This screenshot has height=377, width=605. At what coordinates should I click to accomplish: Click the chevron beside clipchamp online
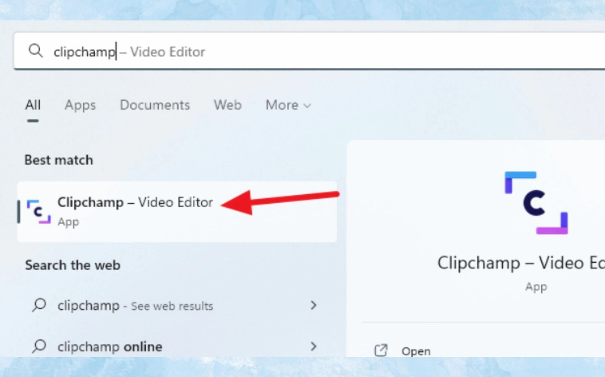coord(313,347)
